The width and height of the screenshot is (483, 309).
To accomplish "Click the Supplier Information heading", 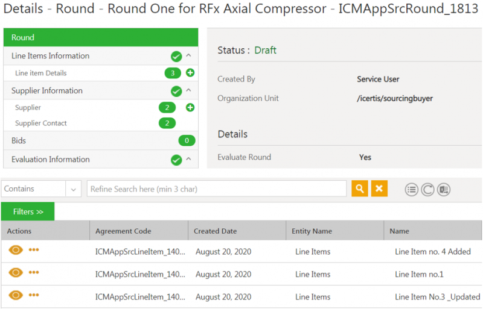I will click(47, 91).
